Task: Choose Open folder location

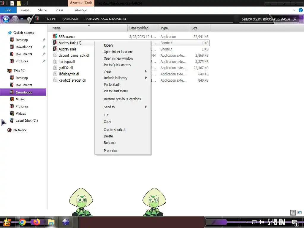Action: [x=118, y=52]
